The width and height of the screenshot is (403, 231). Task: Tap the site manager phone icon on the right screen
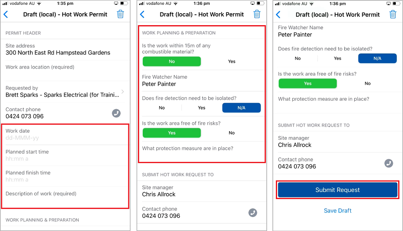(389, 163)
